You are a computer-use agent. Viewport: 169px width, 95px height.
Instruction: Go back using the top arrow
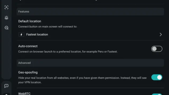tap(20, 0)
